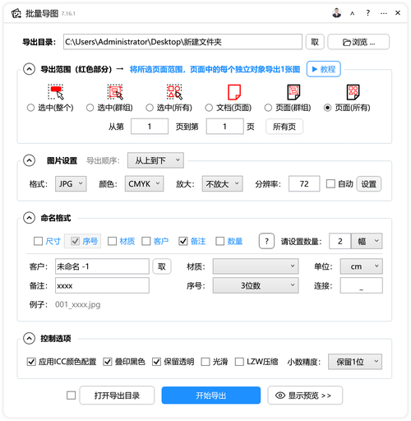The height and width of the screenshot is (421, 411).
Task: Select the 选中(整个) radio button
Action: tap(30, 108)
